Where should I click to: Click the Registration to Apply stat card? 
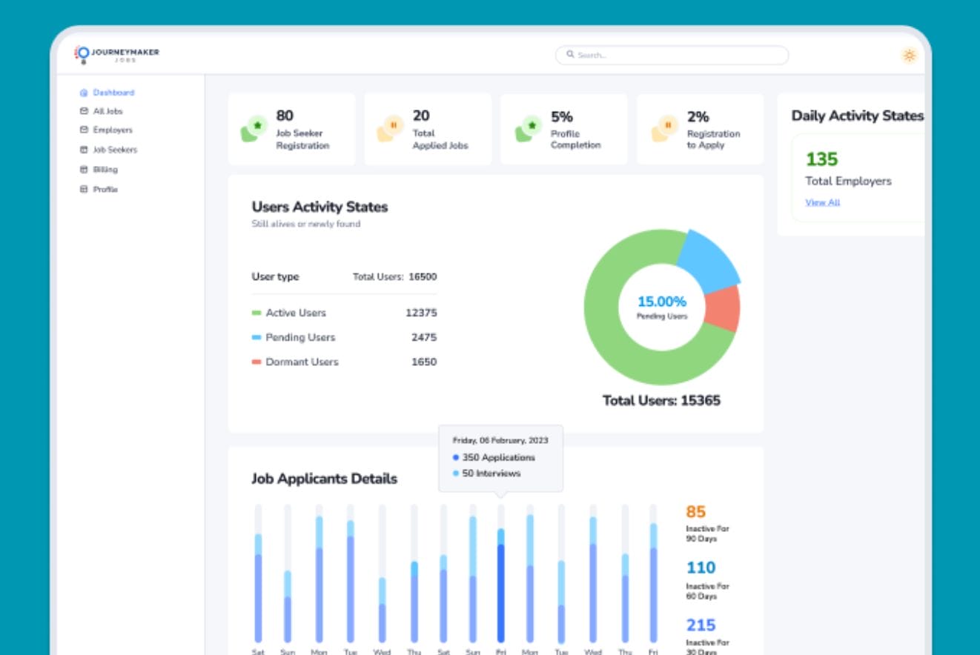[x=699, y=129]
